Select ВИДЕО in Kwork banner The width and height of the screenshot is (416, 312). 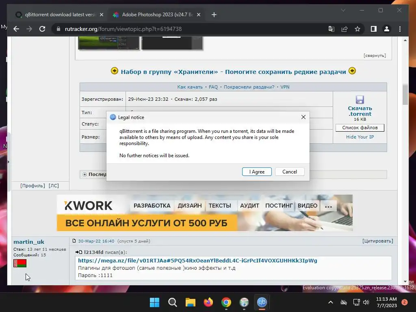point(307,206)
